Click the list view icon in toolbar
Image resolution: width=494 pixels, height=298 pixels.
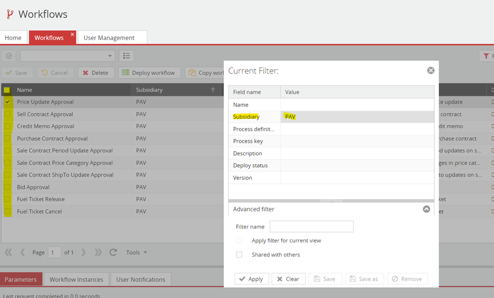click(x=127, y=56)
